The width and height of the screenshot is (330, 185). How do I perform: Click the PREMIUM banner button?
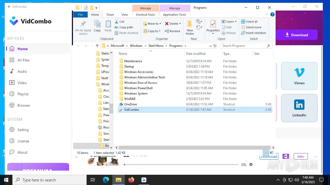click(38, 167)
